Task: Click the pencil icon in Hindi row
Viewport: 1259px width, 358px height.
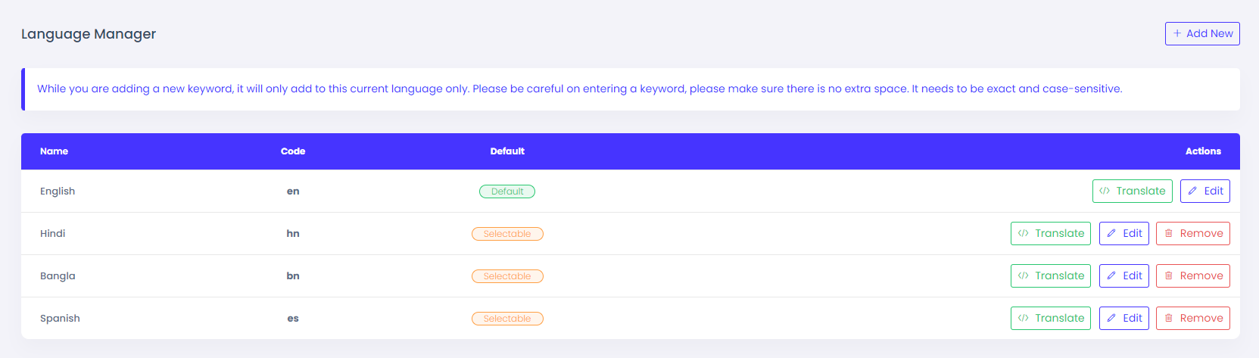Action: pyautogui.click(x=1111, y=233)
